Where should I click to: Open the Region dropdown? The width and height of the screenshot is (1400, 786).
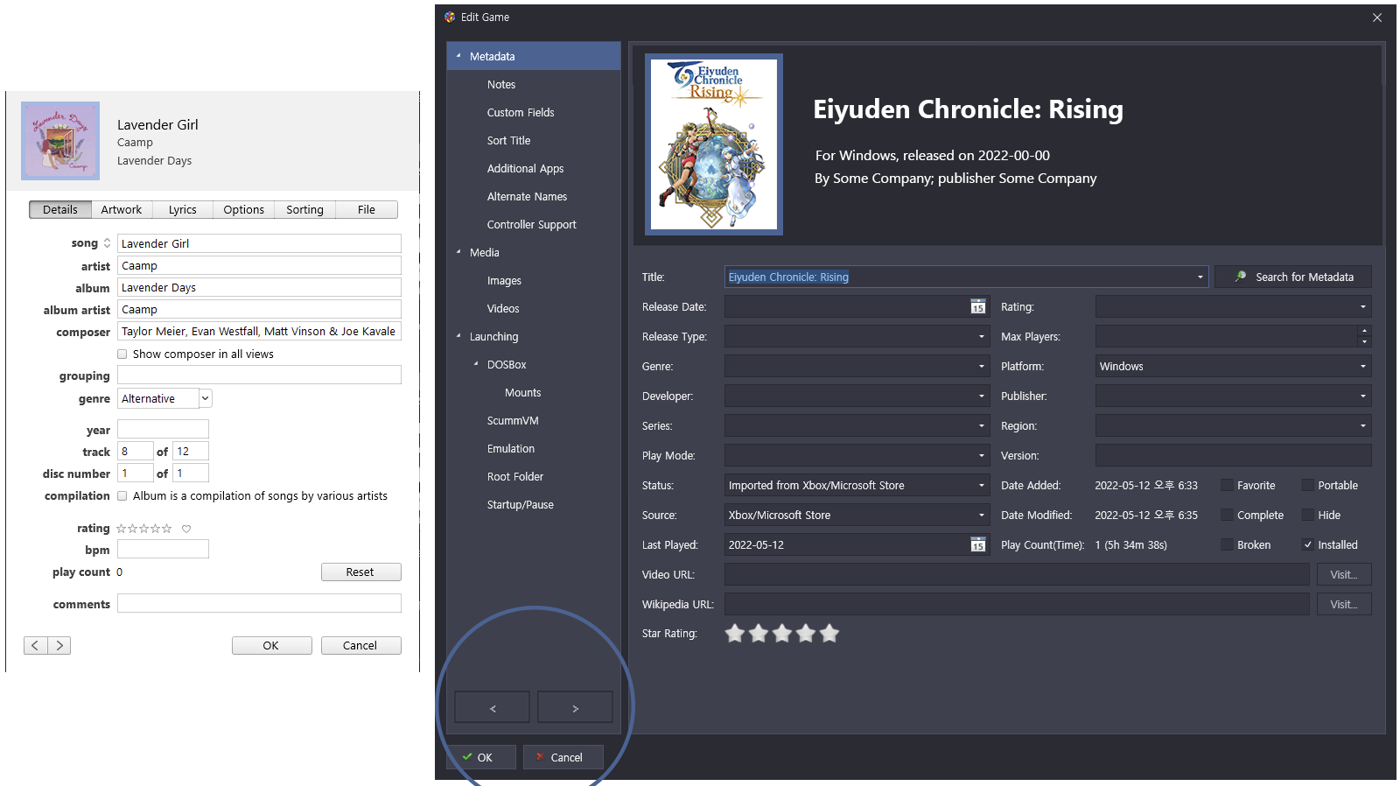pyautogui.click(x=1362, y=426)
